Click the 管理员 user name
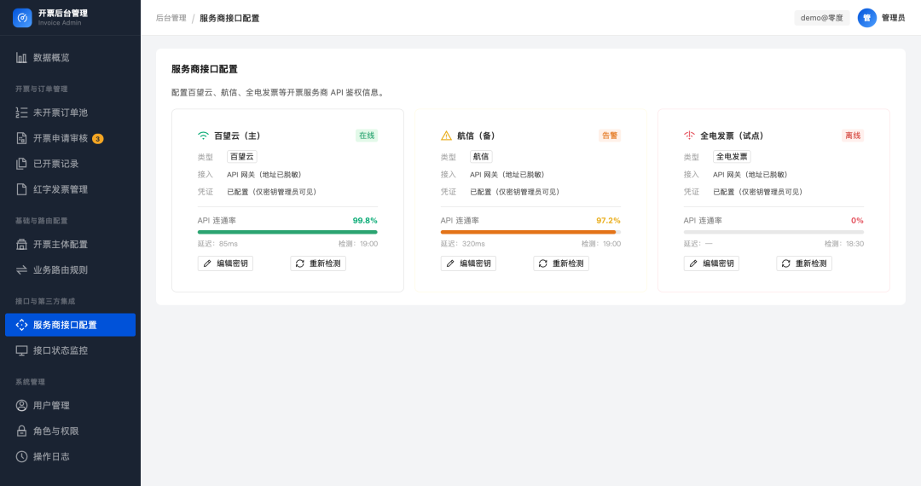921x486 pixels. click(894, 18)
